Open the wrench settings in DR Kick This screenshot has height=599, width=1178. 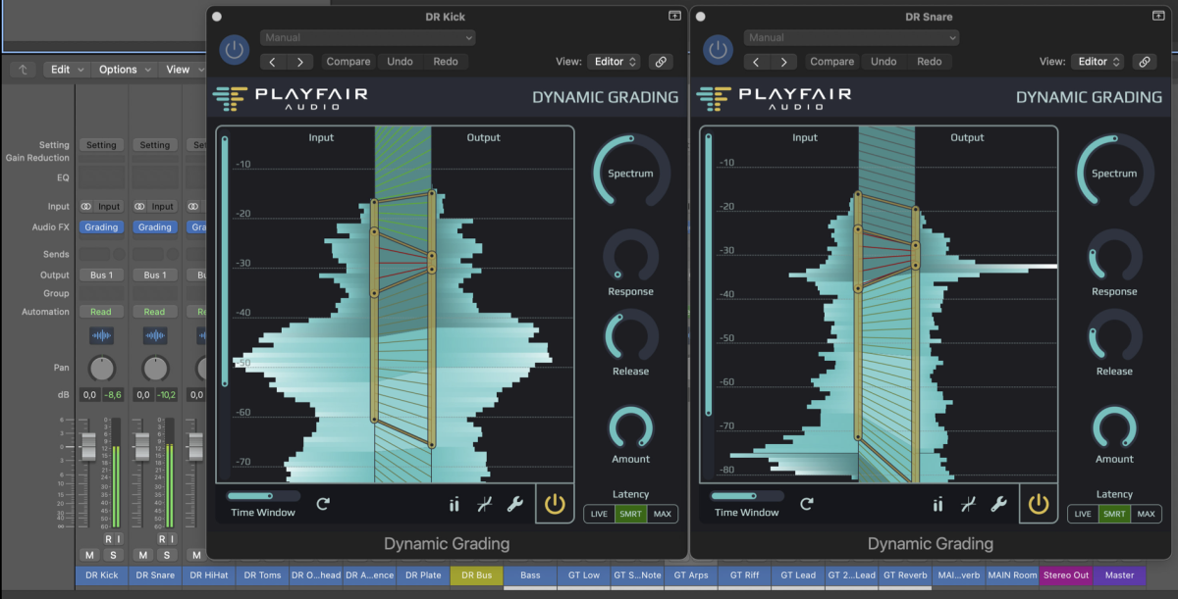click(x=514, y=505)
